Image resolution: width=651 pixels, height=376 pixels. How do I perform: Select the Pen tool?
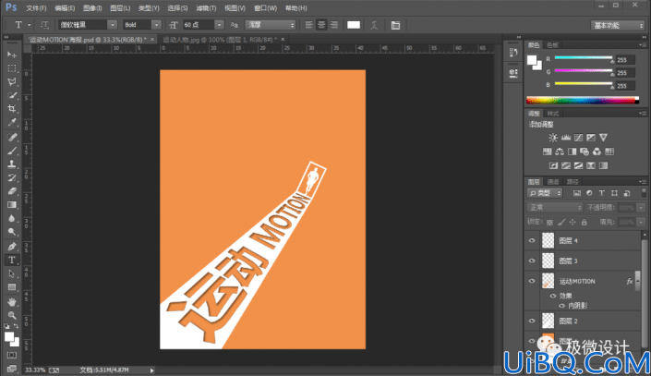click(12, 247)
